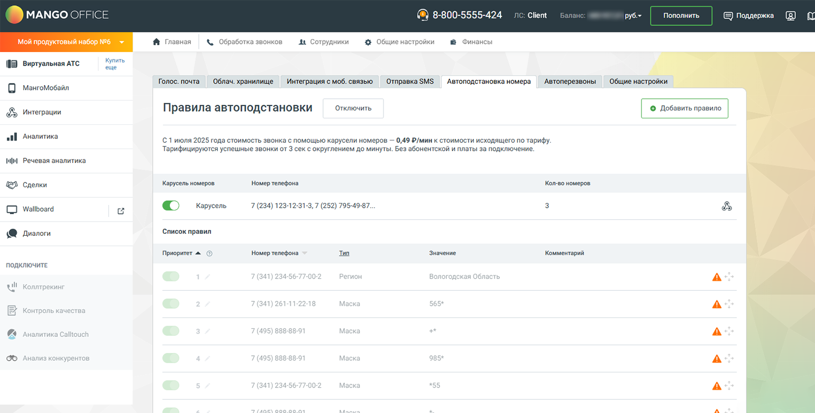Click the warning icon for Вологодская Область rule
Image resolution: width=815 pixels, height=413 pixels.
click(717, 277)
